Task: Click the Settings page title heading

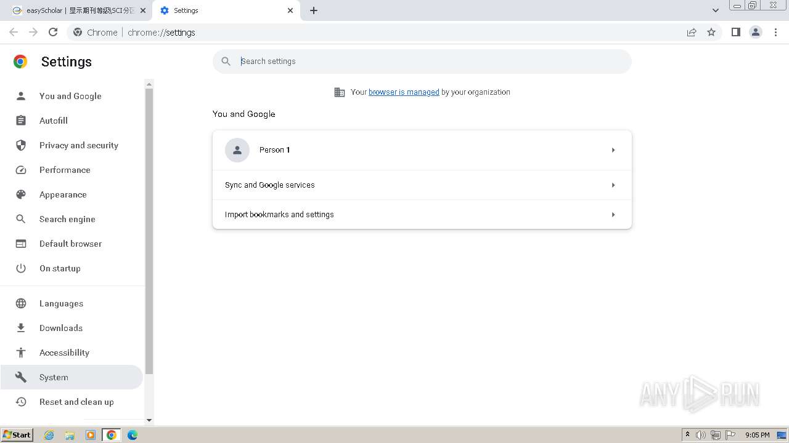Action: pyautogui.click(x=67, y=62)
